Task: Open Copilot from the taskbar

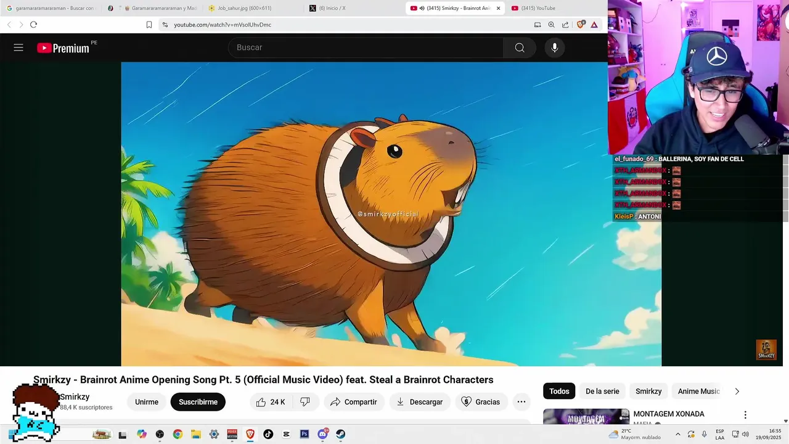Action: coord(142,434)
